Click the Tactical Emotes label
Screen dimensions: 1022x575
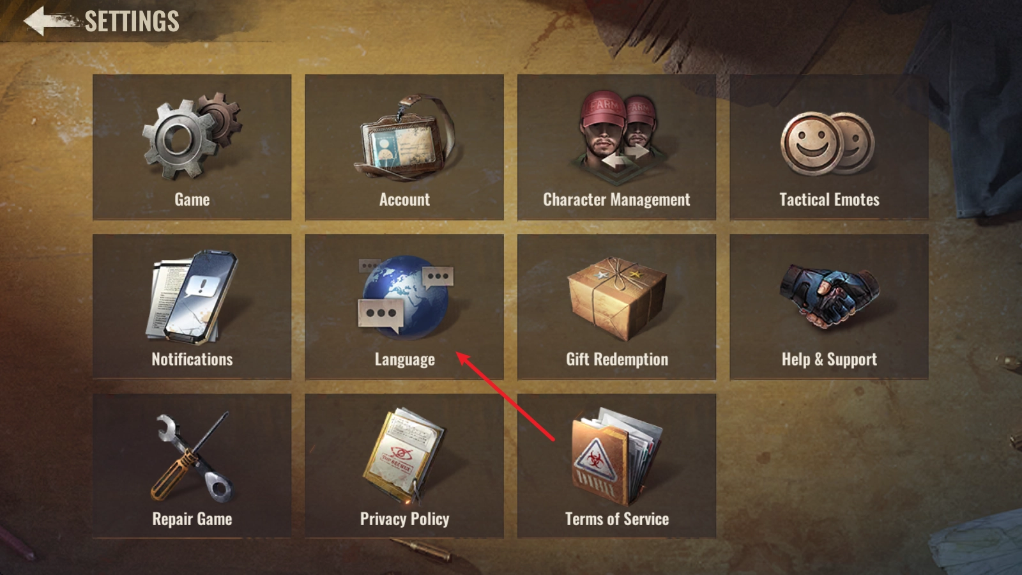pyautogui.click(x=829, y=200)
